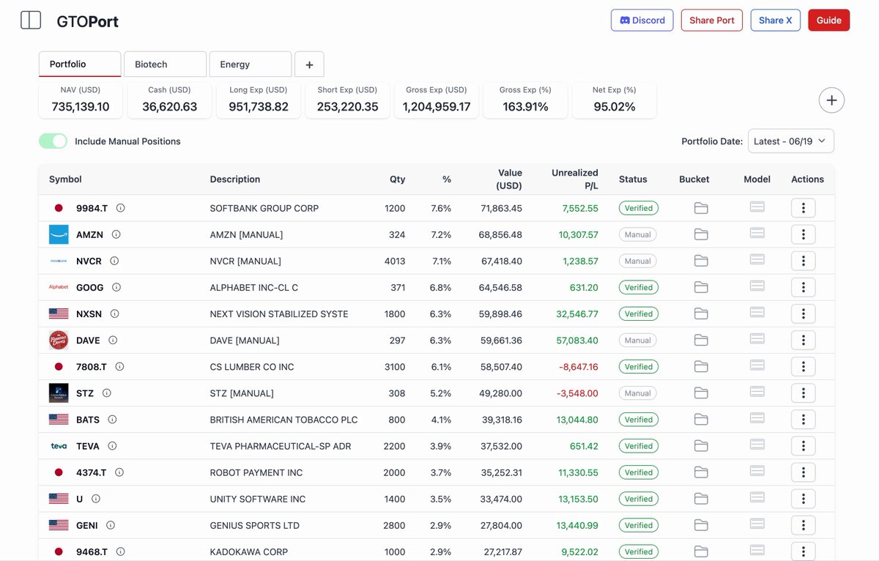Viewport: 879px width, 561px height.
Task: Click unrealized P/L value -8,647.16
Action: [579, 366]
